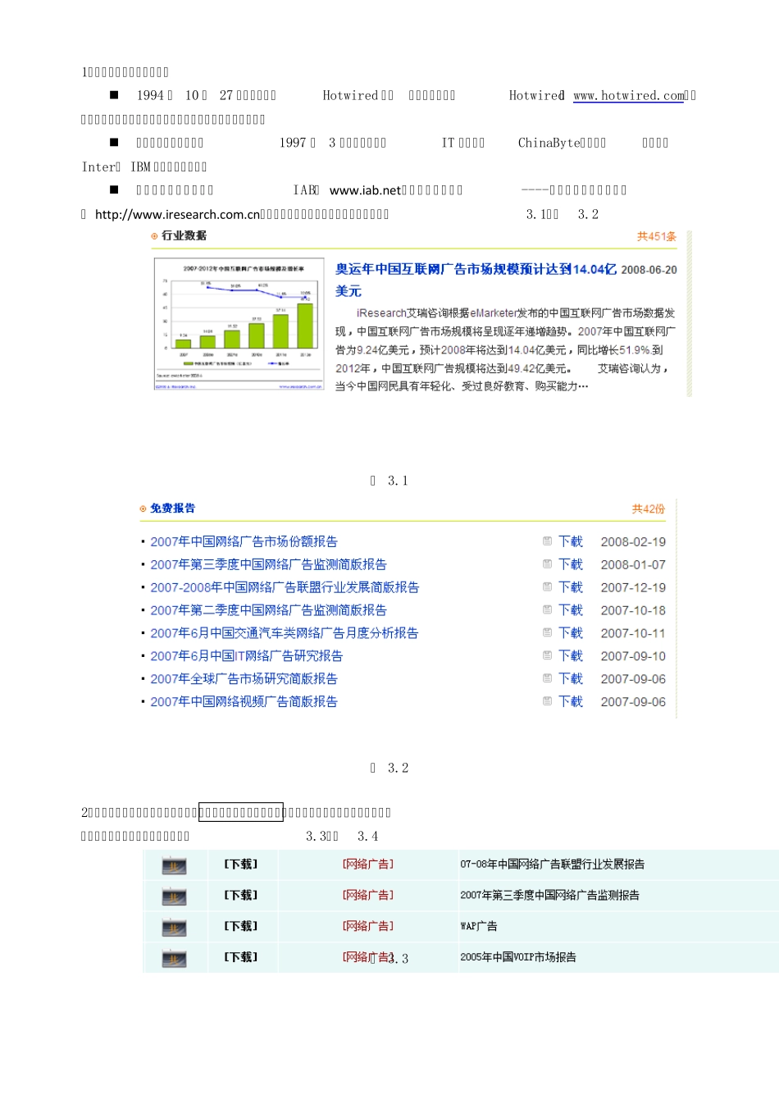This screenshot has height=1104, width=779.
Task: Click [下载] for 2005年中国VOIP市场报告
Action: click(241, 957)
